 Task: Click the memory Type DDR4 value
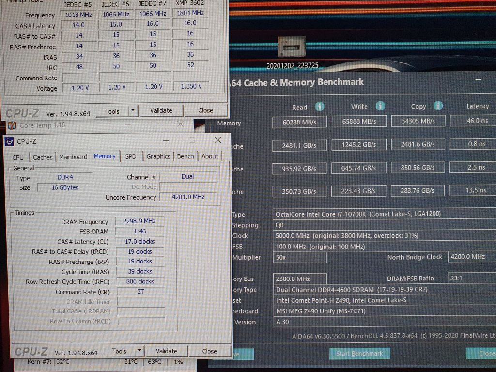coord(65,177)
